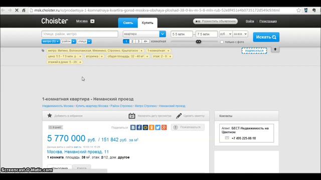
Task: Share listing on Odnoklassniki
Action: (151, 127)
